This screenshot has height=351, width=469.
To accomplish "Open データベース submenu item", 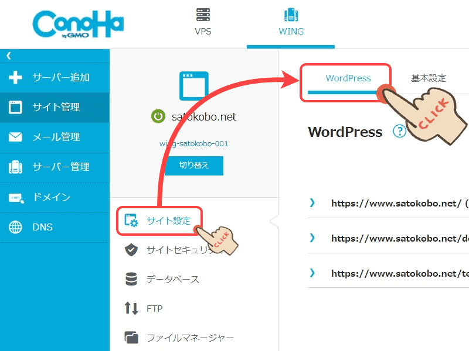I will coord(173,279).
